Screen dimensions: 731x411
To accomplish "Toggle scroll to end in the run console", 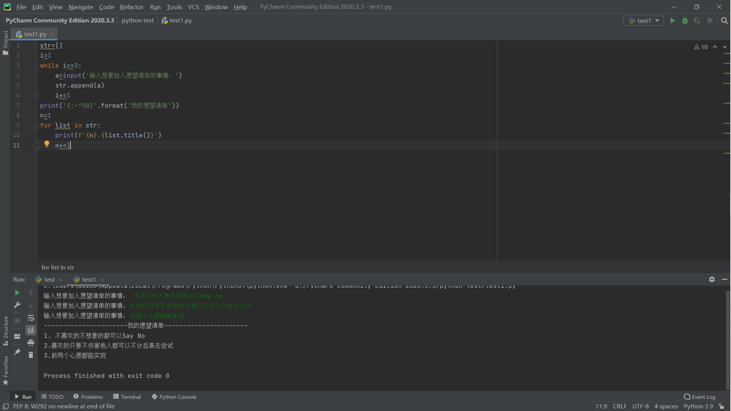I will click(31, 330).
